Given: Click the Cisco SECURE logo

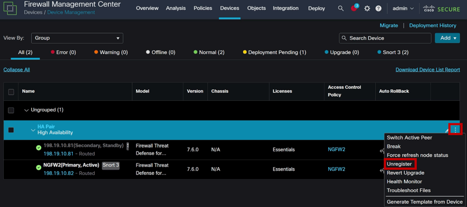Looking at the screenshot, I should click(441, 8).
